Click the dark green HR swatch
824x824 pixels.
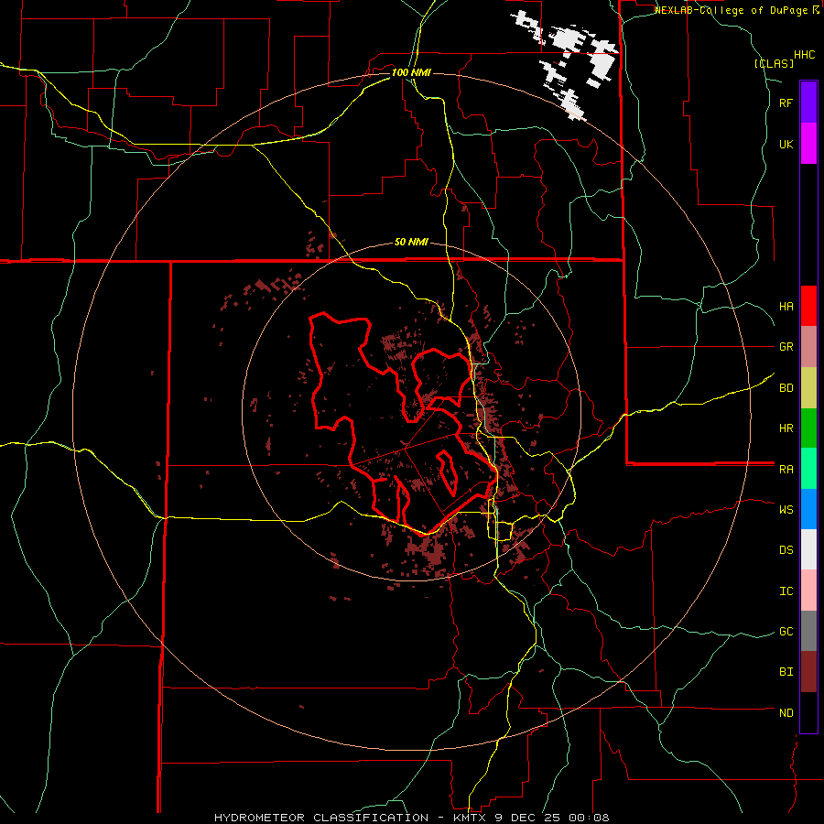tap(808, 428)
